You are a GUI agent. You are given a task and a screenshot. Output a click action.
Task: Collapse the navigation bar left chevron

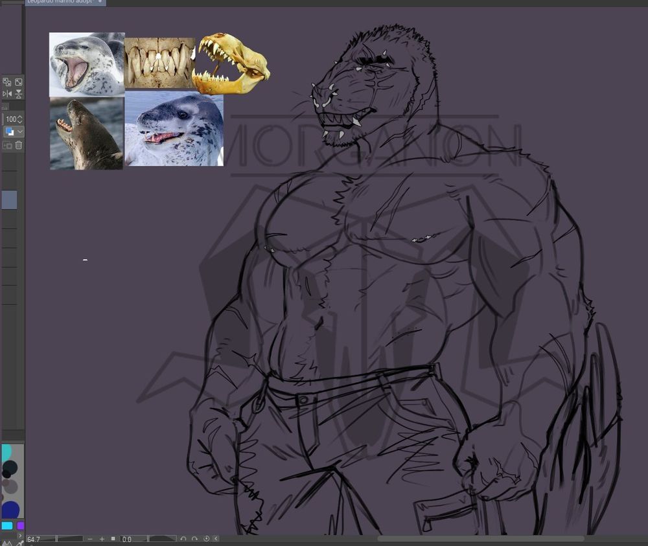[216, 539]
